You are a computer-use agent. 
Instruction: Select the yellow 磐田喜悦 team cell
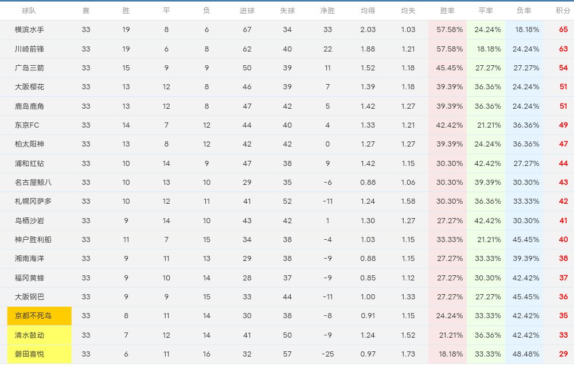39,354
